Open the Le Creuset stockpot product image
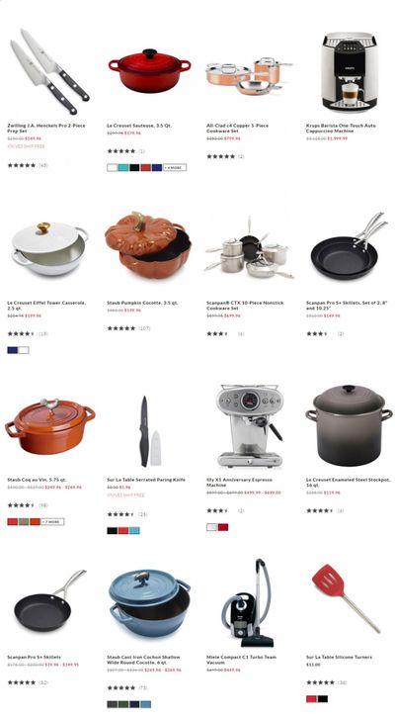 tap(349, 425)
